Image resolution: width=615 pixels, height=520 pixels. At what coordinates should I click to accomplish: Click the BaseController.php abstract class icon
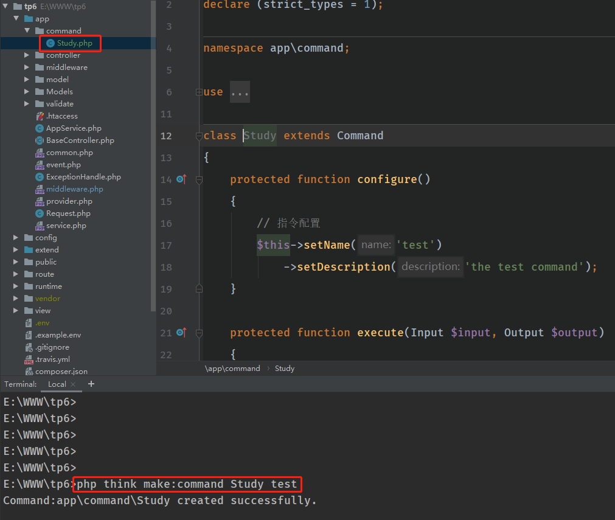(x=39, y=140)
